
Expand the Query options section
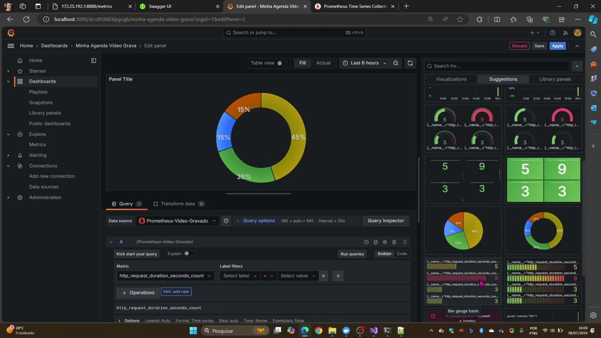259,221
